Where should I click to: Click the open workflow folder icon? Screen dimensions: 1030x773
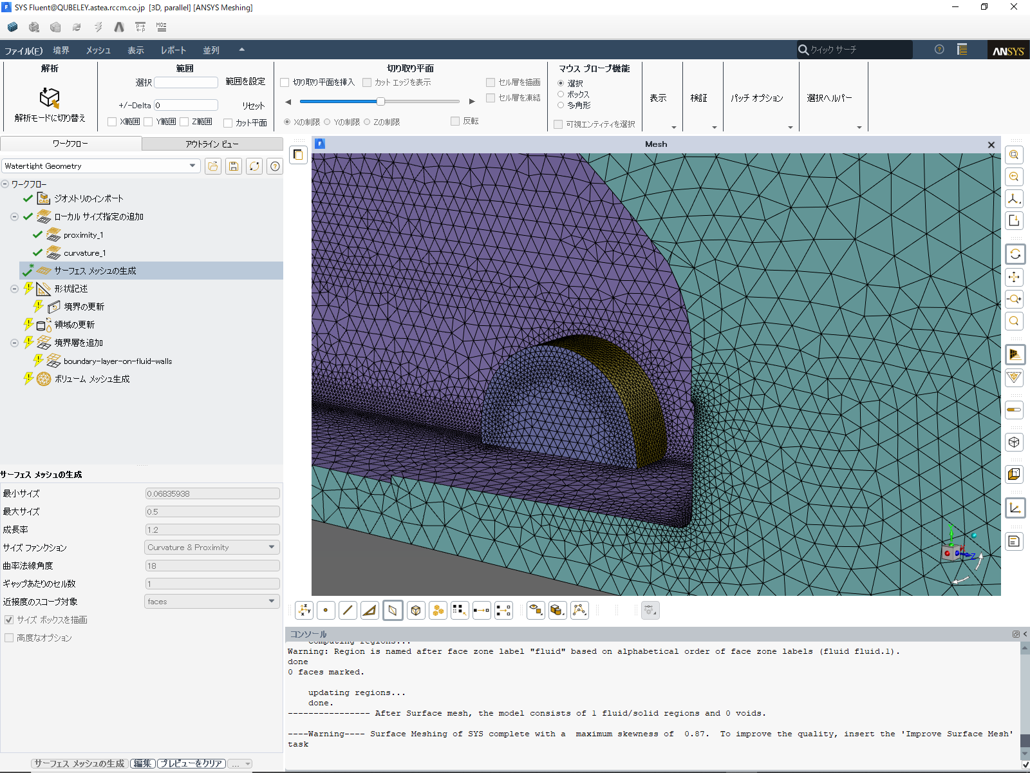[213, 166]
